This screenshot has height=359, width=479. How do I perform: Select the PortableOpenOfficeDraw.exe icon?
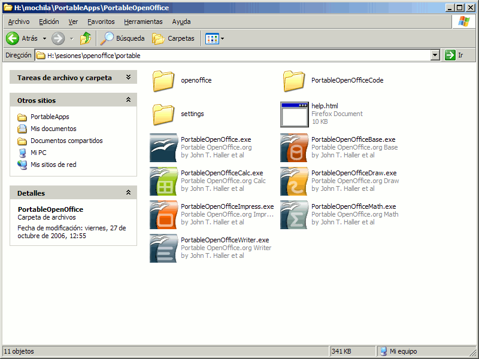(294, 181)
